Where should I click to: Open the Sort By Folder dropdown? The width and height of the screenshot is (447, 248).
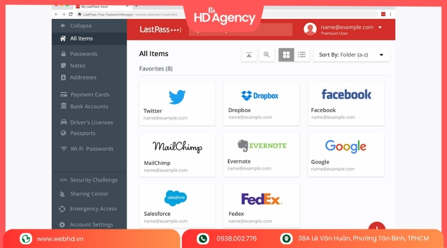[352, 55]
